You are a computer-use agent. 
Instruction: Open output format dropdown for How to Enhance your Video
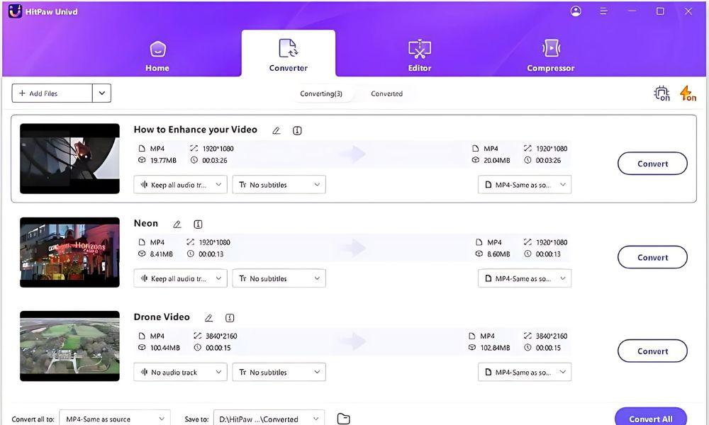tap(525, 185)
